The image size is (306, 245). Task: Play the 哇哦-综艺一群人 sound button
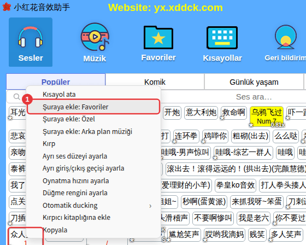coord(243,153)
